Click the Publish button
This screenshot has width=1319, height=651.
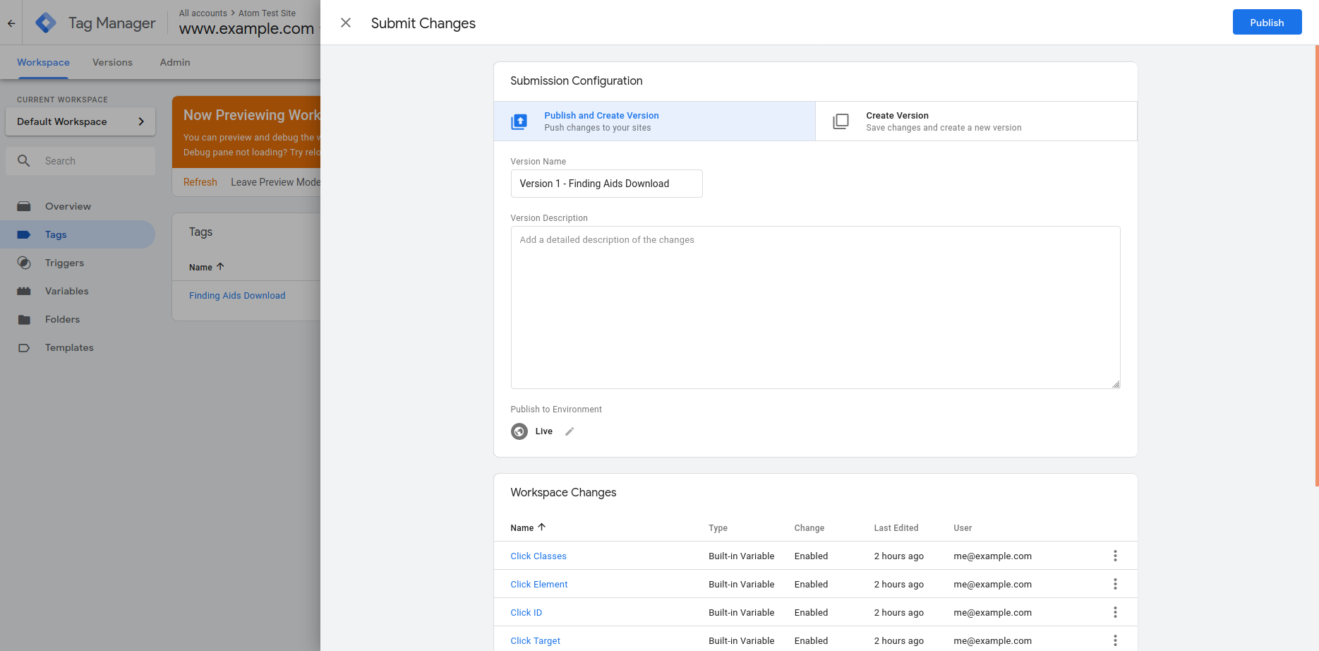1266,23
